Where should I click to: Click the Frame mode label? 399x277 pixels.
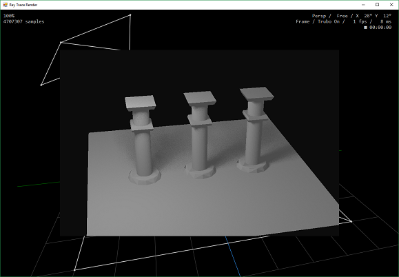coord(303,21)
